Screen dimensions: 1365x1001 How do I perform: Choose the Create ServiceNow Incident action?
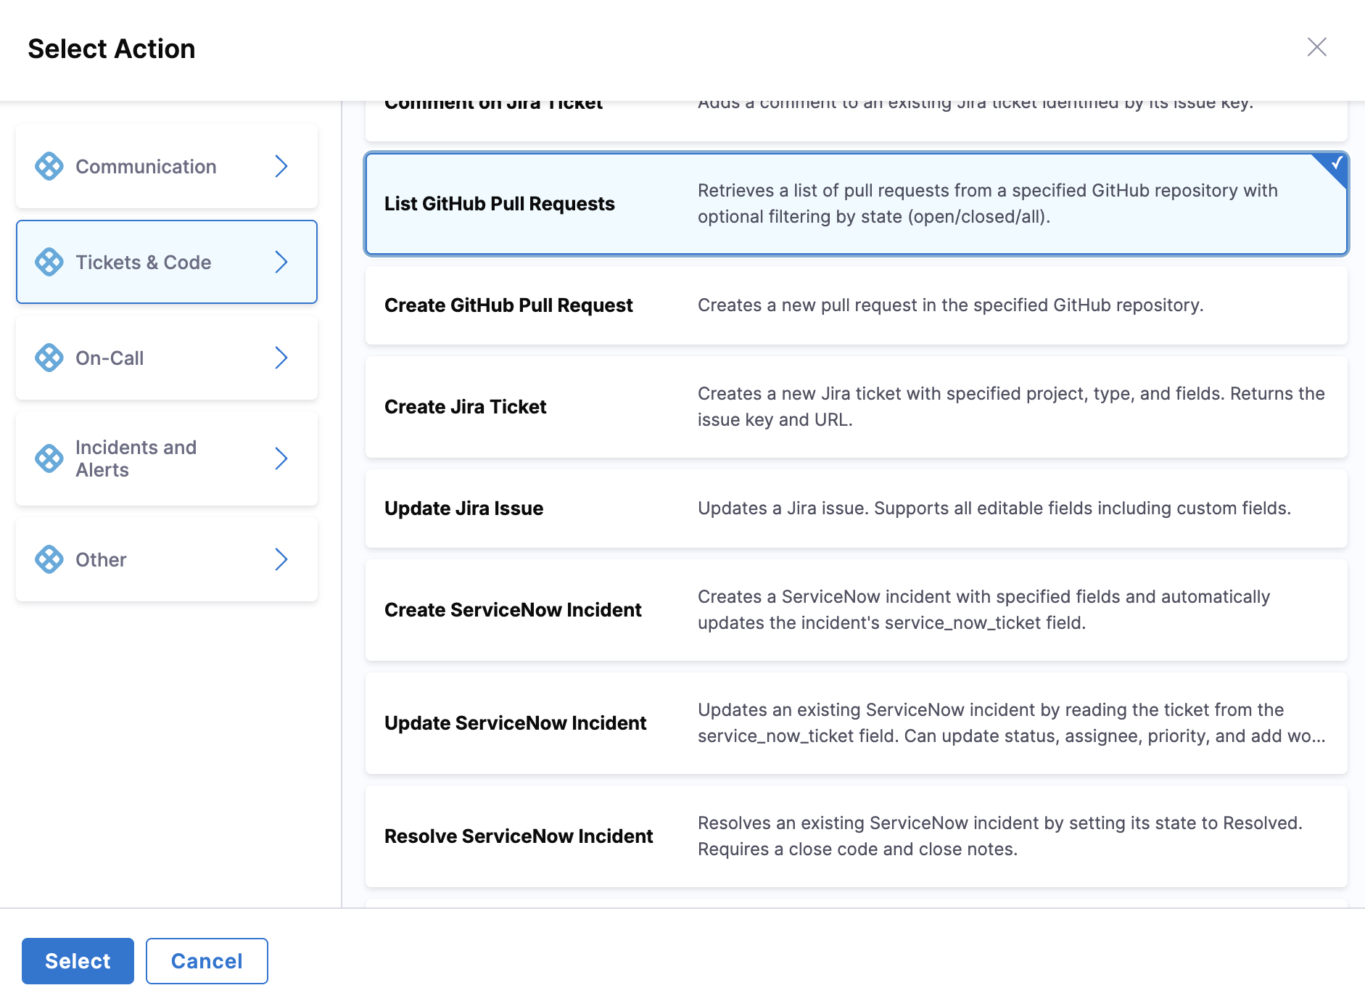tap(857, 610)
